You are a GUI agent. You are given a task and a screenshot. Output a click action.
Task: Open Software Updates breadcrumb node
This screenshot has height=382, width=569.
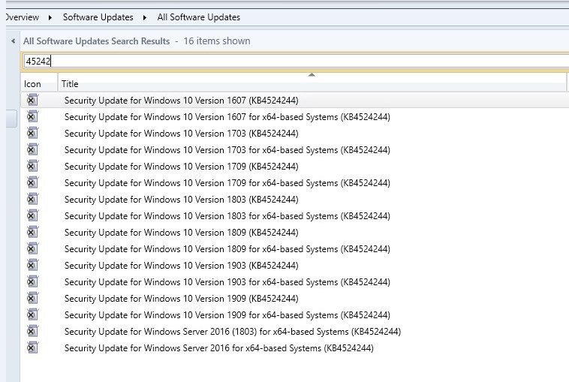98,17
